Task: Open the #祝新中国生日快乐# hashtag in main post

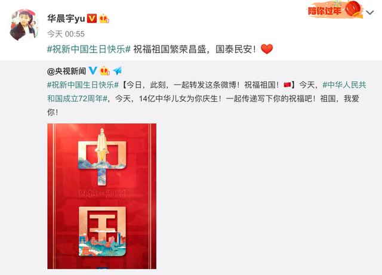Action: [89, 49]
